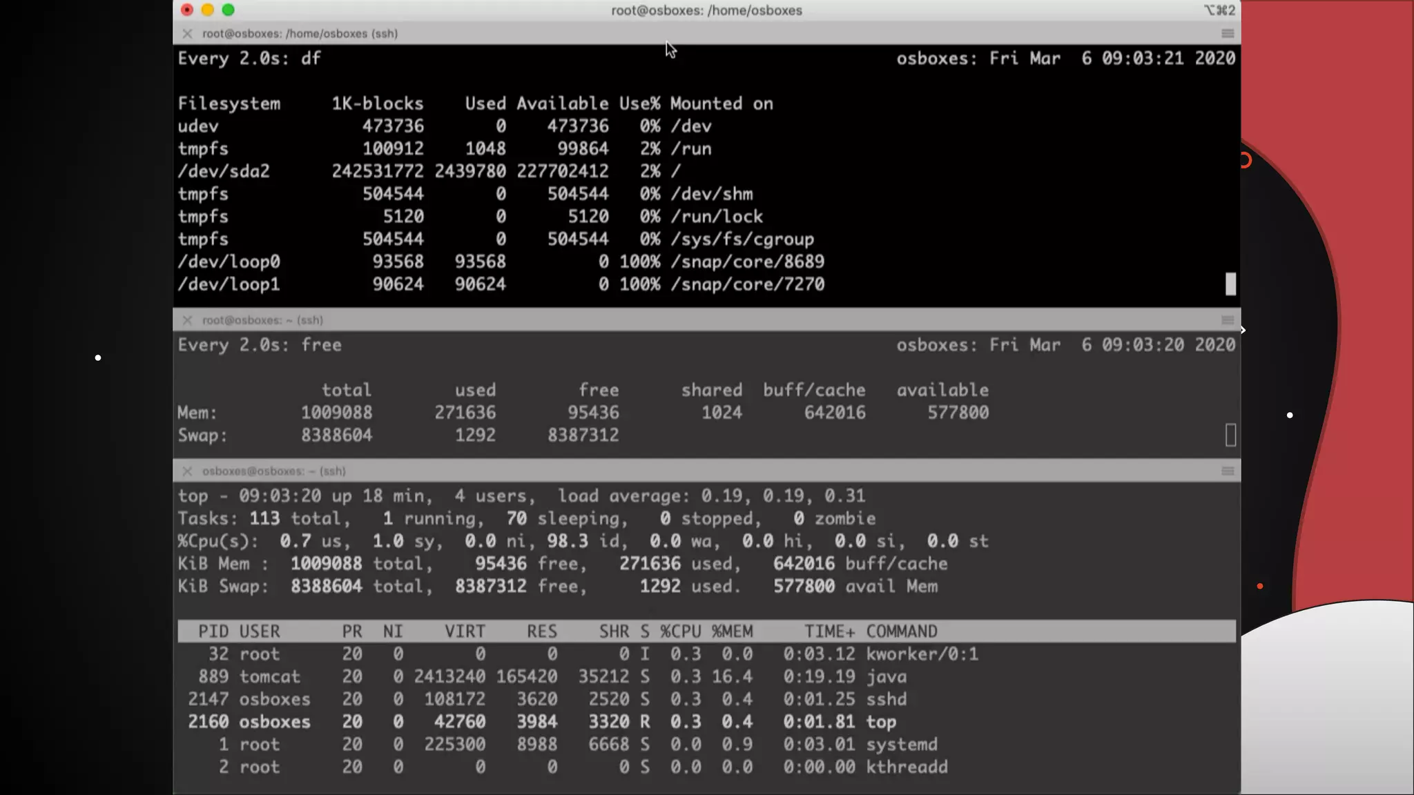Open the middle pane's hamburger menu
The width and height of the screenshot is (1414, 795).
[1228, 320]
